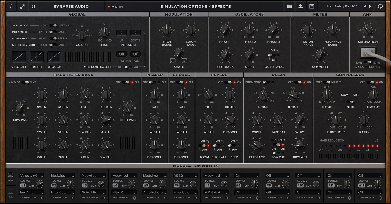Switch the MPE Controller toggle
This screenshot has height=204, width=391.
[128, 67]
